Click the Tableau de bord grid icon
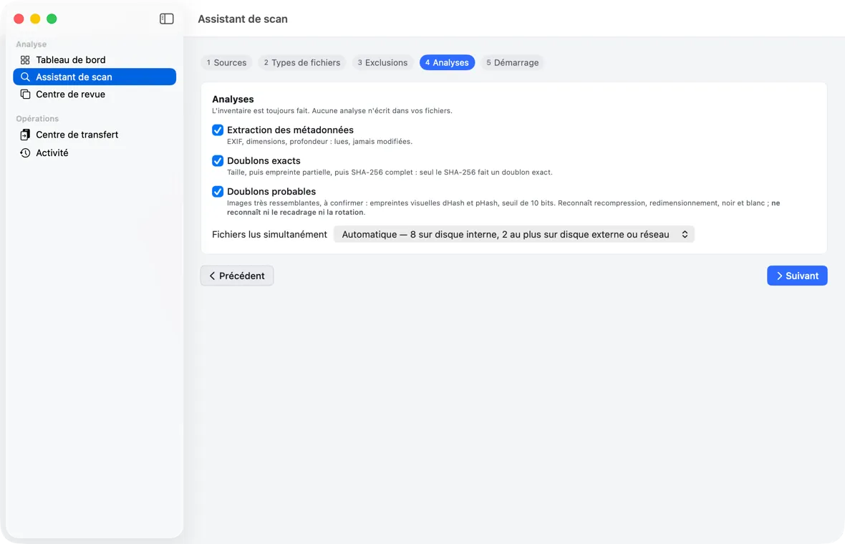This screenshot has height=544, width=845. pos(25,60)
